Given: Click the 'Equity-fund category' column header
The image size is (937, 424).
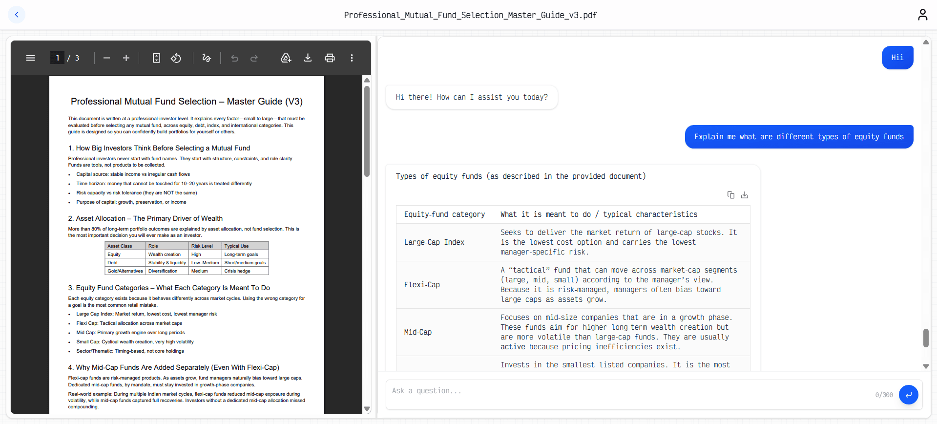Looking at the screenshot, I should tap(444, 214).
